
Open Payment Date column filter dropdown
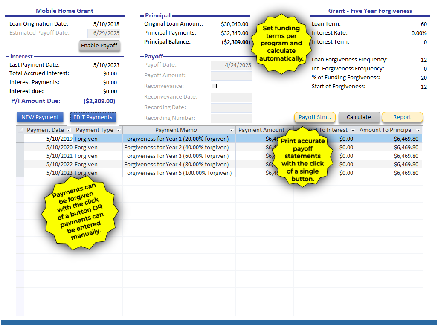(69, 130)
